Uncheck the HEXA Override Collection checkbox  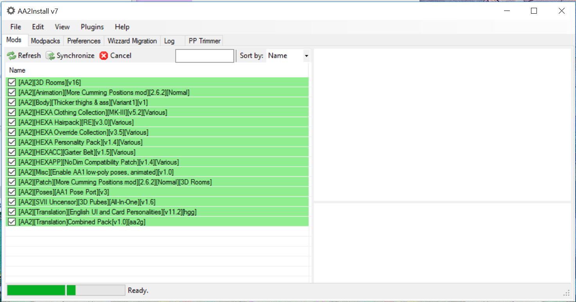coord(12,132)
